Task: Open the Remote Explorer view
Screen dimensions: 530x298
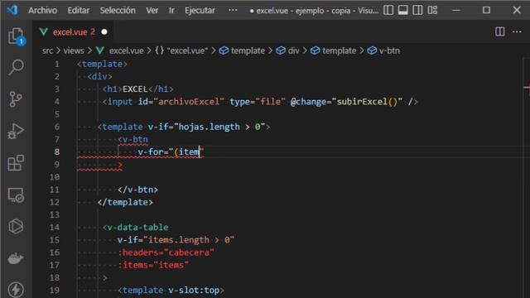Action: (16, 195)
